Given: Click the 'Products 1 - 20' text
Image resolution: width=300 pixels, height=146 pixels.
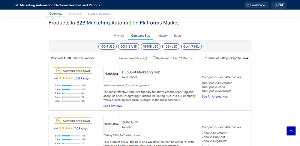Looking at the screenshot, I should click(61, 58).
